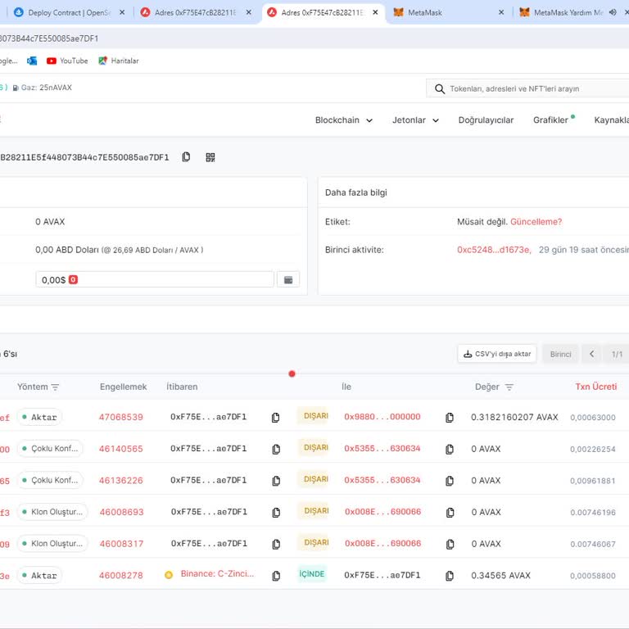Viewport: 629px width, 629px height.
Task: Filter the Yöntem column
Action: 55,387
